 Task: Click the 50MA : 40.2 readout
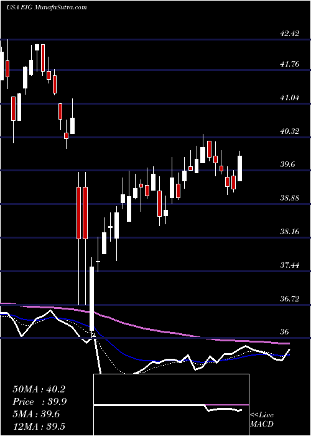(39, 389)
